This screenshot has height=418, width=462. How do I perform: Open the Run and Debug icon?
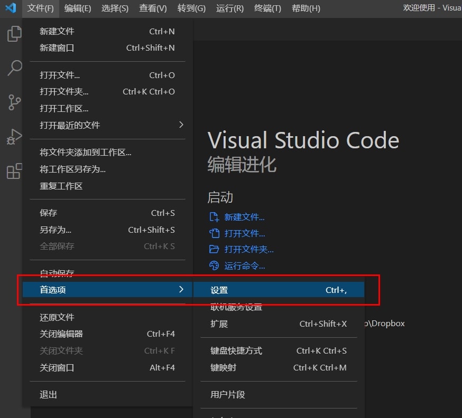[14, 137]
